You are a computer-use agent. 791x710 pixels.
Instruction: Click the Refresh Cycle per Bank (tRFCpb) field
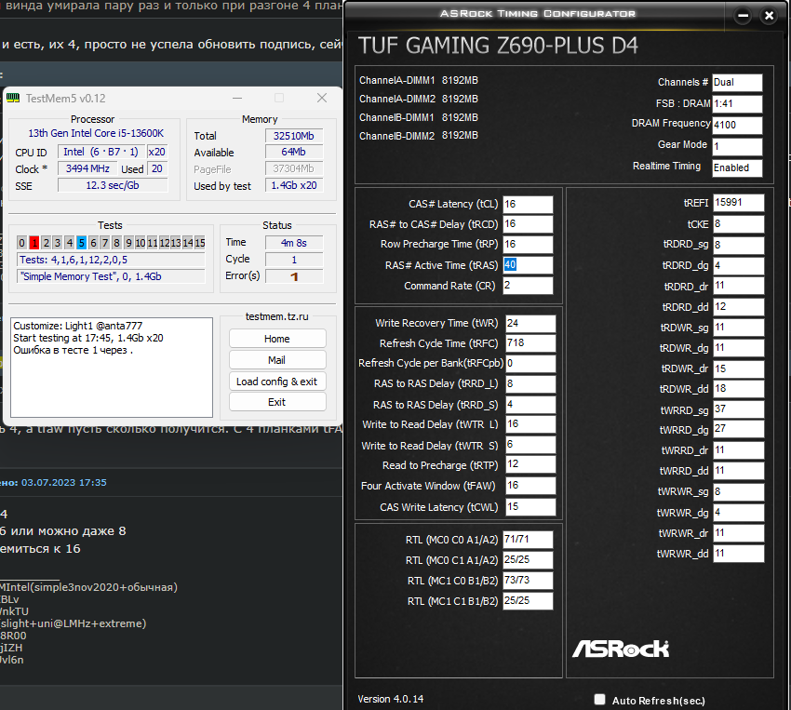coord(530,364)
